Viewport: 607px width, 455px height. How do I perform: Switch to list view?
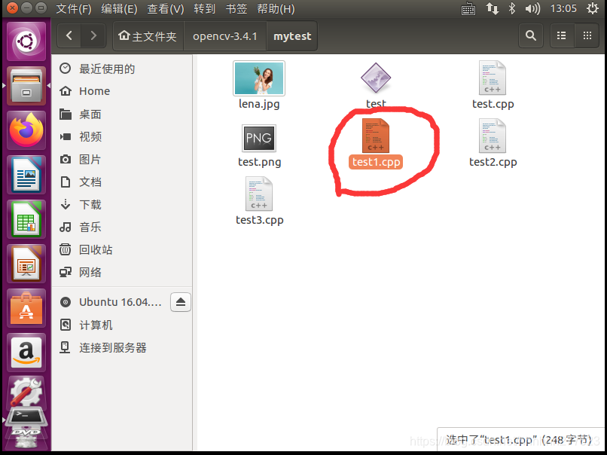pyautogui.click(x=560, y=35)
